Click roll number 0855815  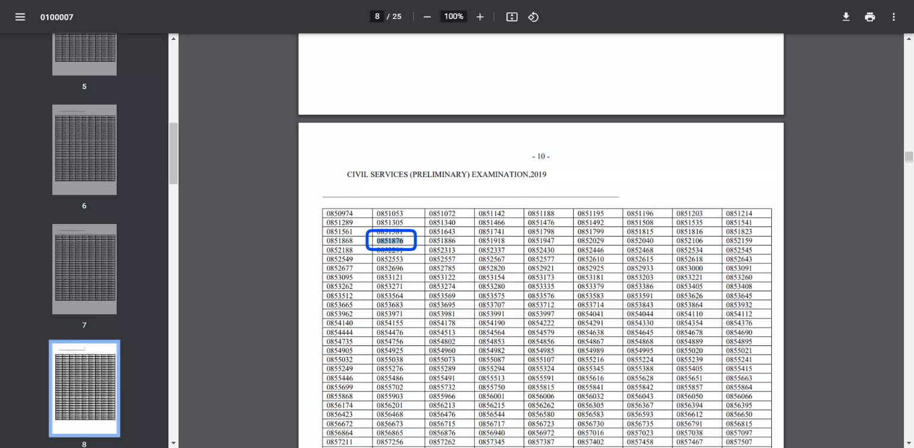click(541, 387)
